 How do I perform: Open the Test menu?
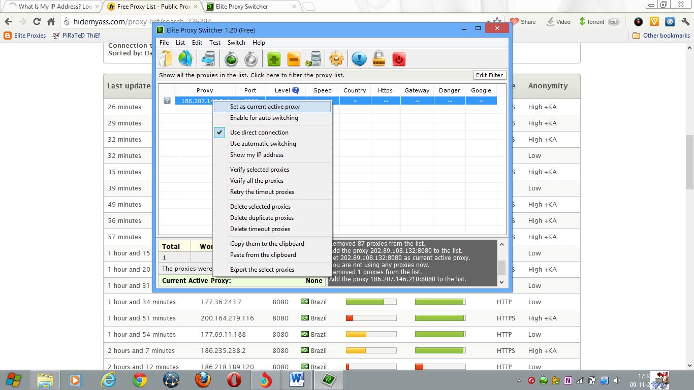[215, 43]
